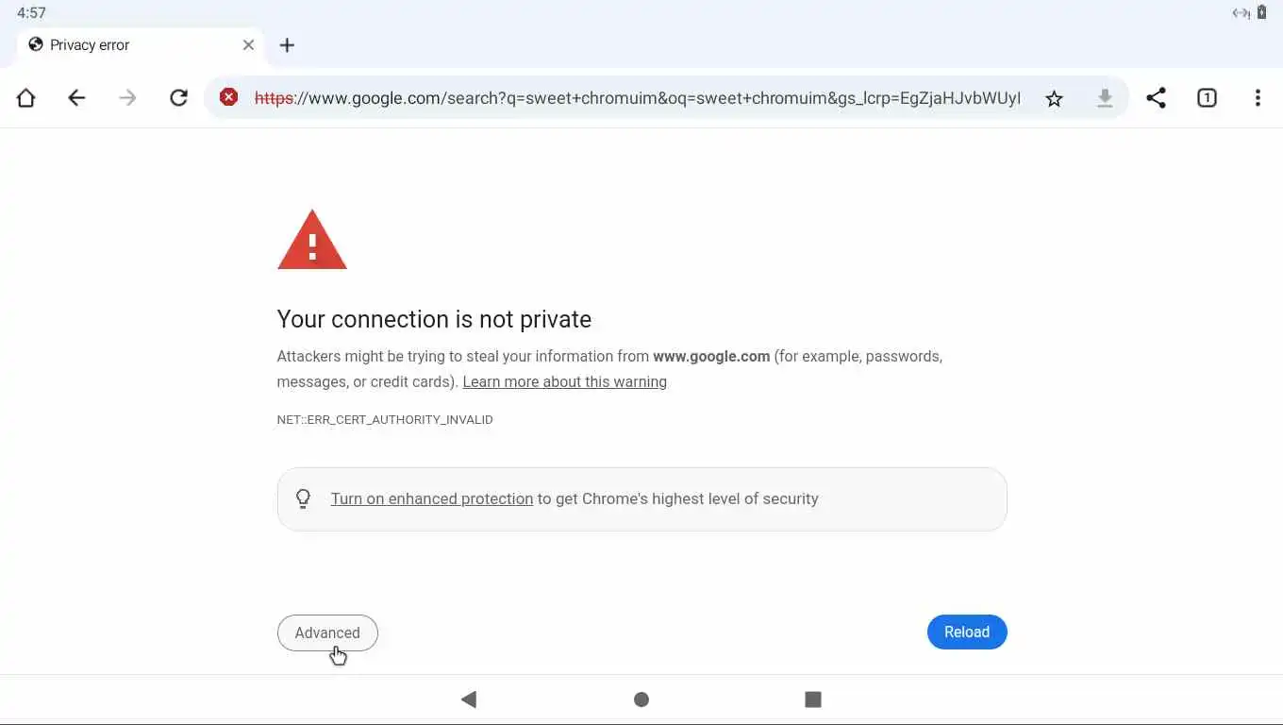Open Chrome's three-dot overflow menu

tap(1258, 98)
